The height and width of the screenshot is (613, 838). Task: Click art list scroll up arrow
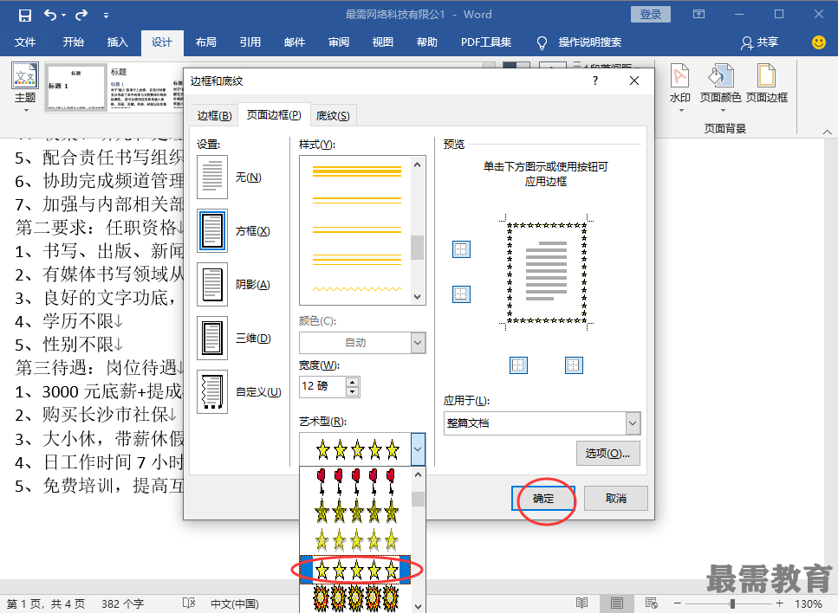pyautogui.click(x=418, y=474)
